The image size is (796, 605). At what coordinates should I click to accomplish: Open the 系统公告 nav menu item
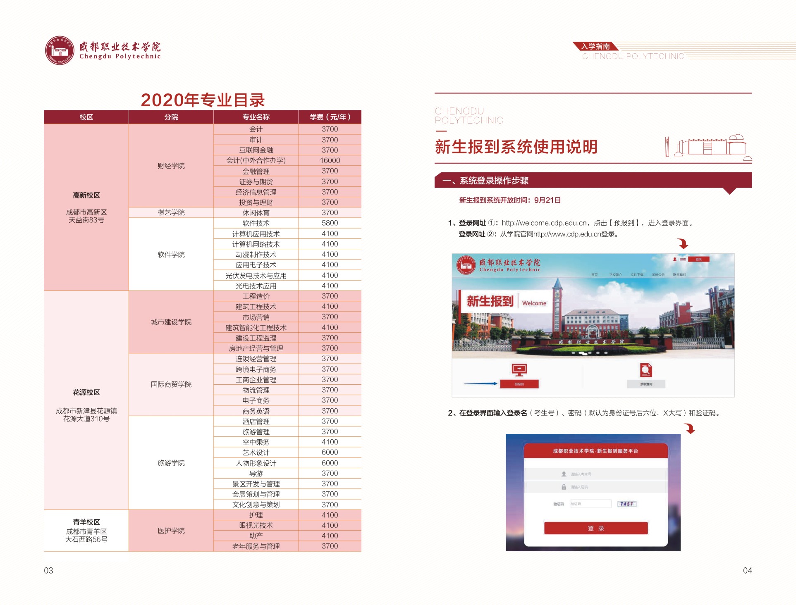coord(658,274)
